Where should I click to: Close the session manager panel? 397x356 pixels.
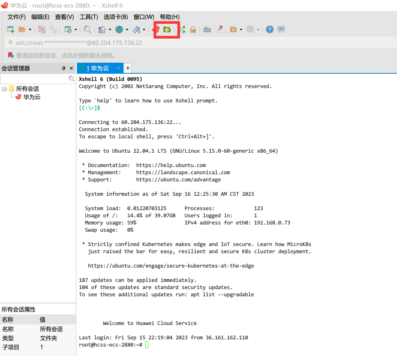(71, 68)
